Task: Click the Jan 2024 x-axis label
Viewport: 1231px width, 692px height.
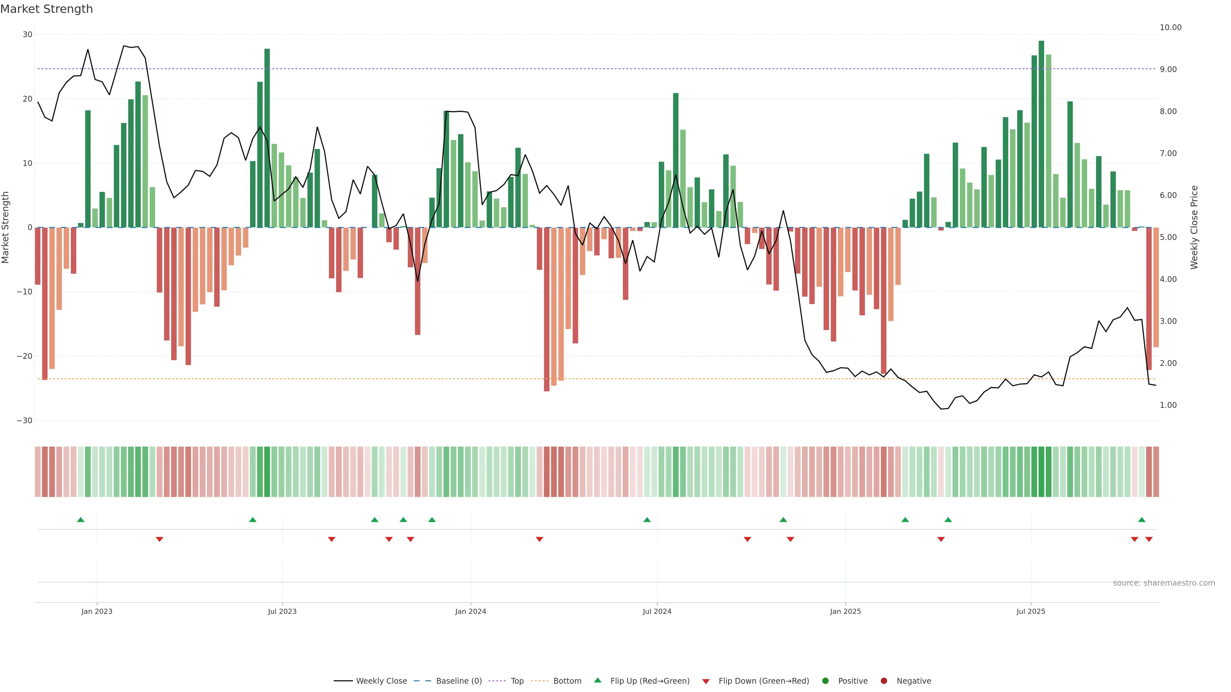Action: click(471, 611)
